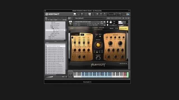Enable the HP filter type

coord(111,37)
